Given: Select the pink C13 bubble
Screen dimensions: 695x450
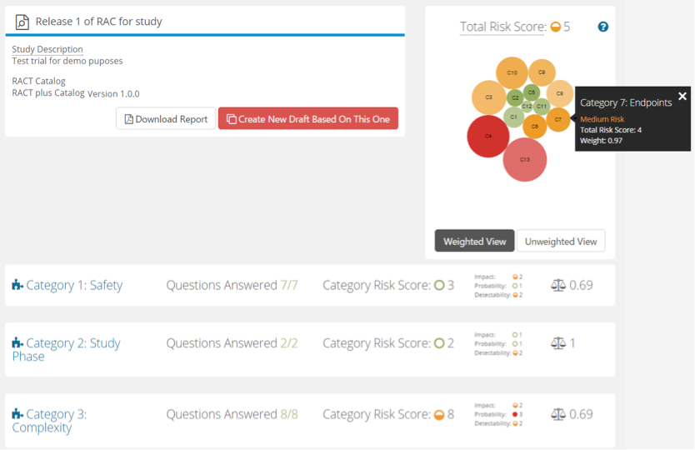Looking at the screenshot, I should [525, 160].
